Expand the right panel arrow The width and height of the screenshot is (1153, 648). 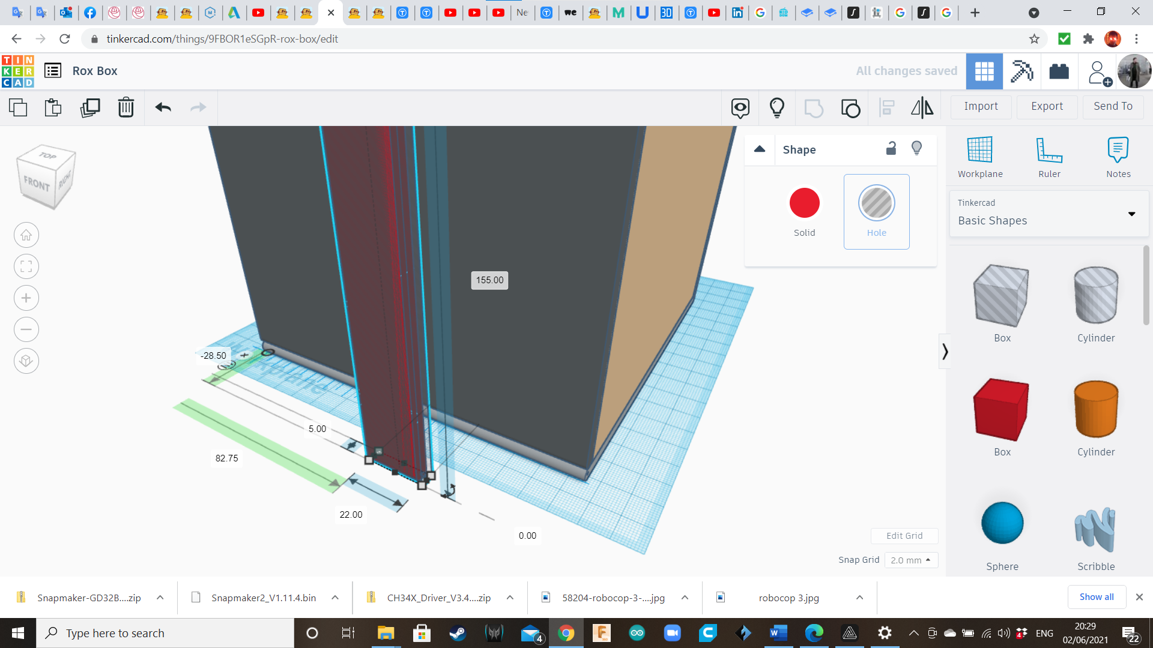point(945,352)
